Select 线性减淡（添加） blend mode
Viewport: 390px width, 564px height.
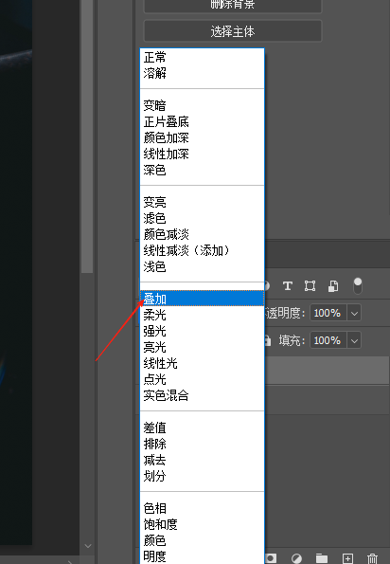203,250
